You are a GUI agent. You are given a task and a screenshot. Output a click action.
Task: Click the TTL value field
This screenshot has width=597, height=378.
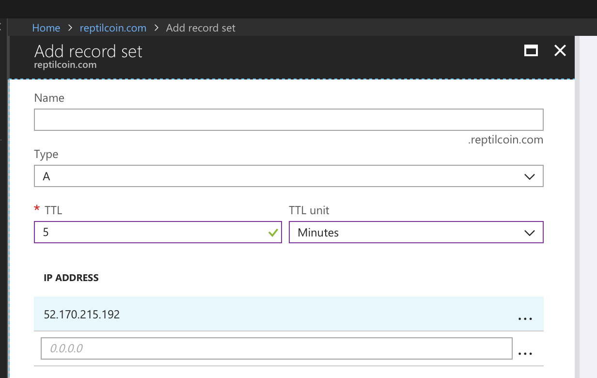(158, 232)
